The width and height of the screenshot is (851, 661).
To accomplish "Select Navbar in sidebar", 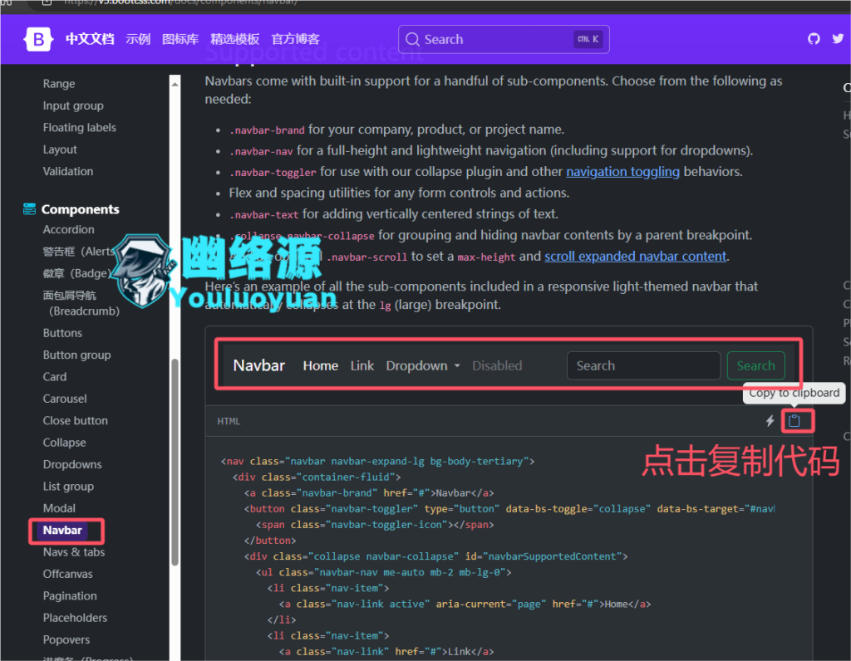I will pyautogui.click(x=62, y=531).
